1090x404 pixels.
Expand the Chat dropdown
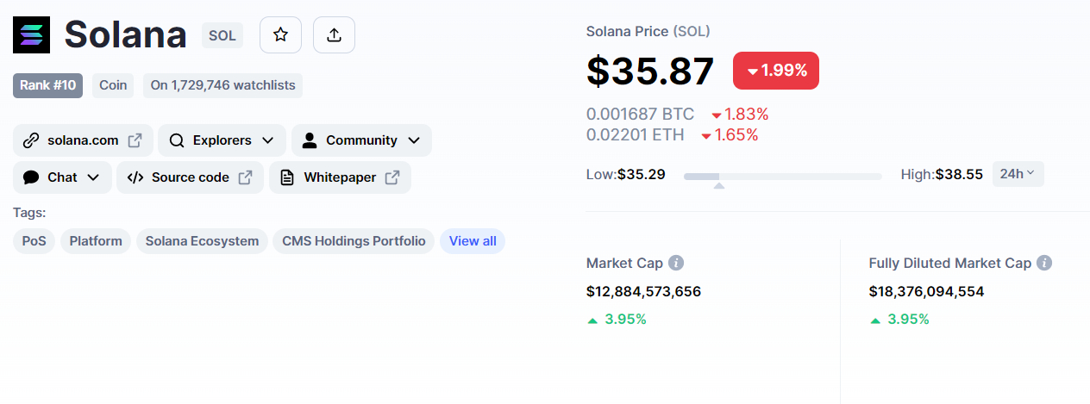coord(62,177)
